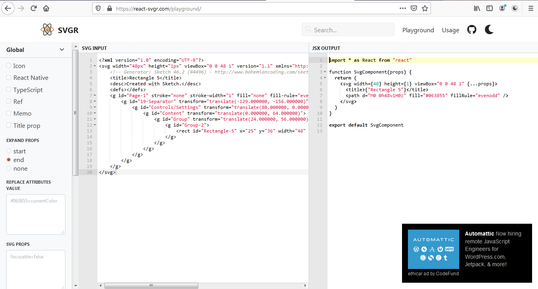Save page to Pocket icon
This screenshot has height=289, width=538.
click(x=414, y=8)
